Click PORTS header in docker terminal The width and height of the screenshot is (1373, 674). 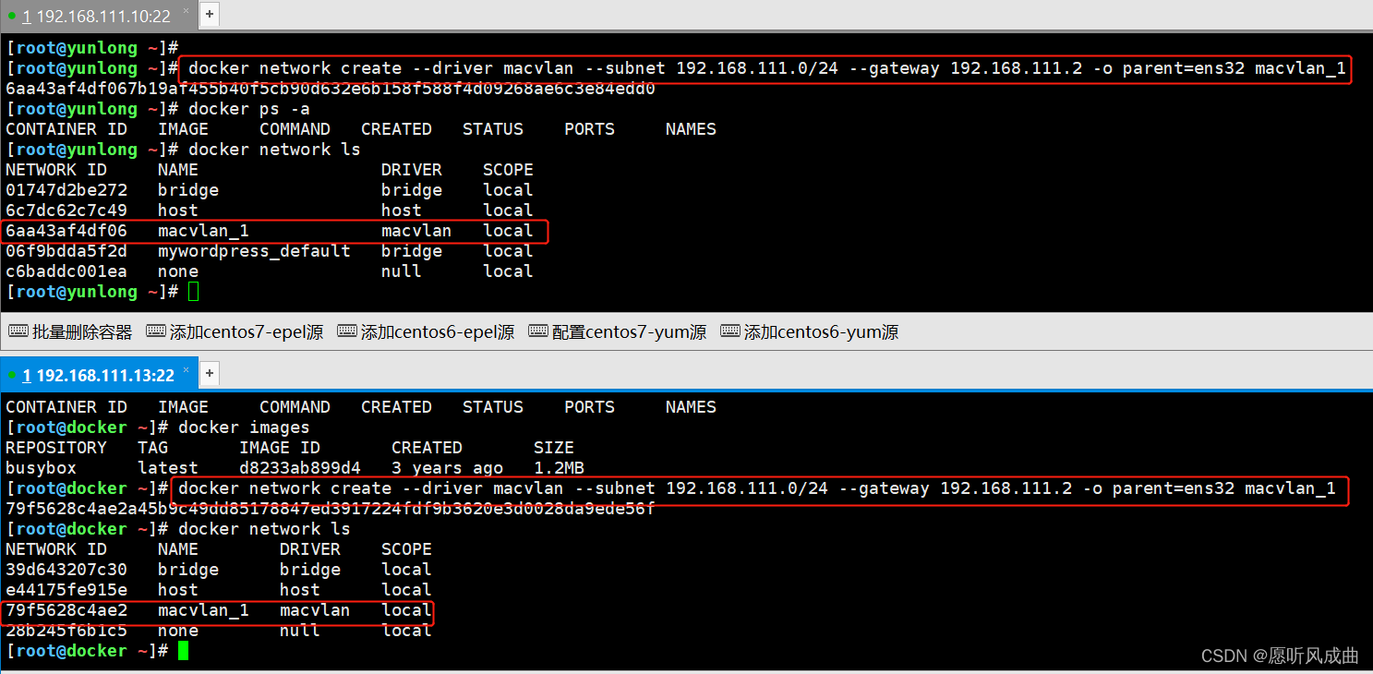(x=589, y=407)
